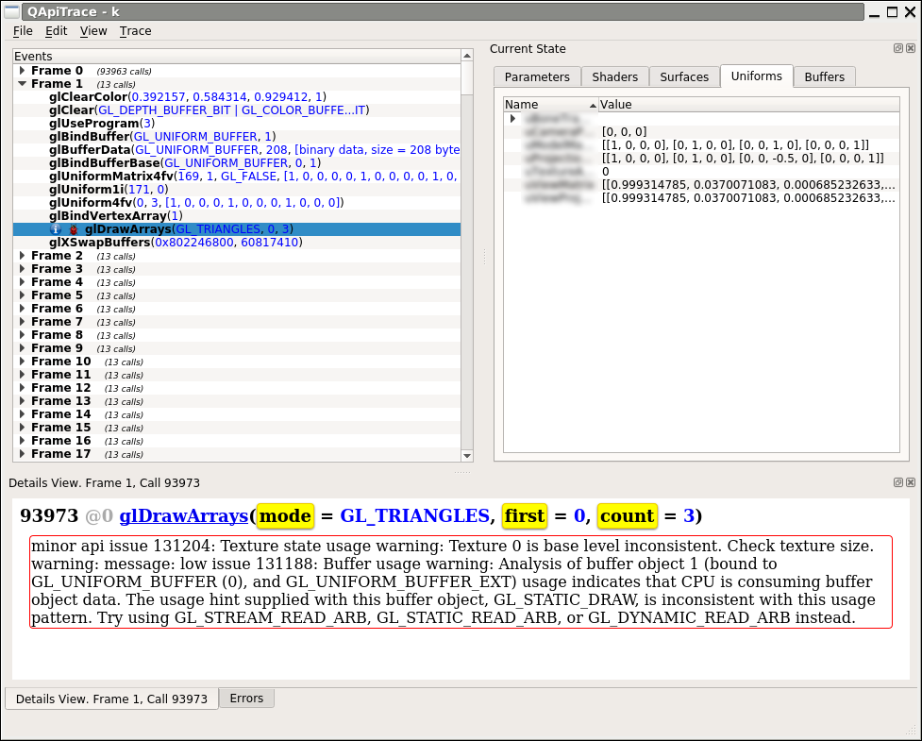Open the Trace menu
The image size is (922, 741).
pyautogui.click(x=135, y=31)
